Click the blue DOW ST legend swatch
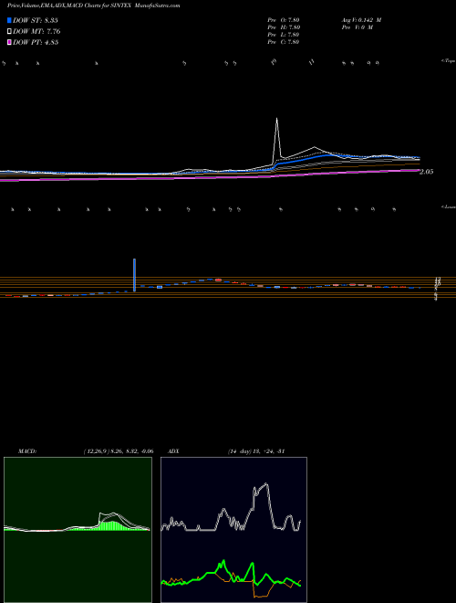Image resolution: width=456 pixels, height=603 pixels. coord(9,20)
